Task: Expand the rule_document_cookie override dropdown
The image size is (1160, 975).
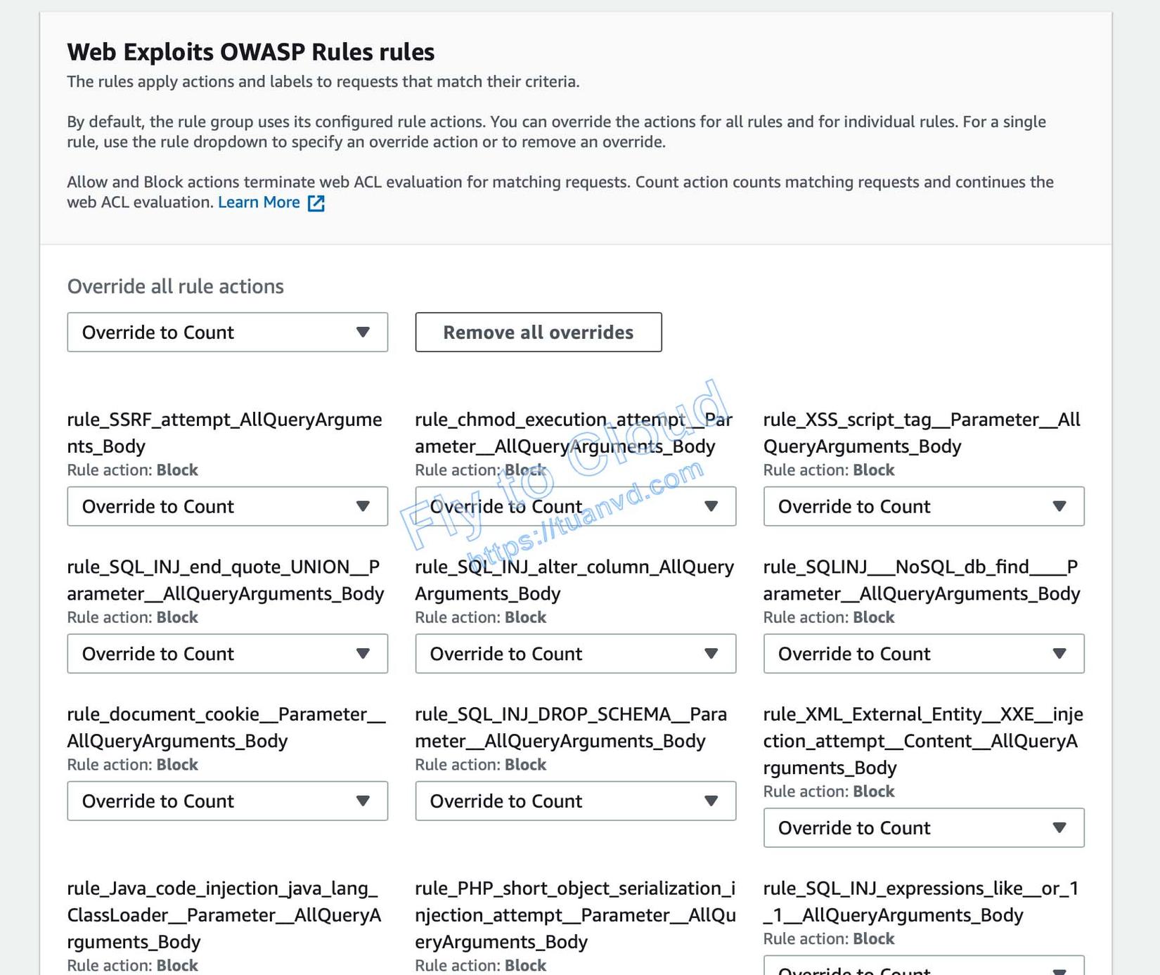Action: click(x=227, y=801)
